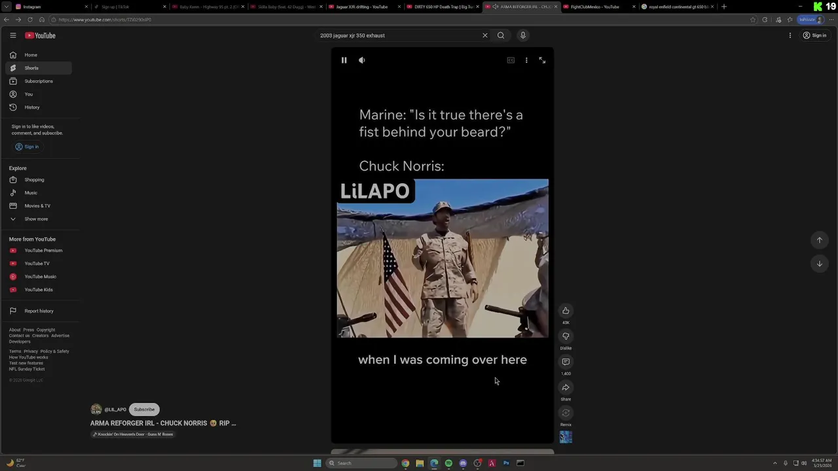Open Report history in sidebar
Image resolution: width=838 pixels, height=471 pixels.
[x=39, y=311]
